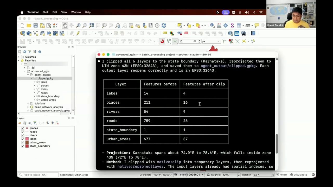
Task: Select the Pan Map hand tool
Action: pos(65,25)
